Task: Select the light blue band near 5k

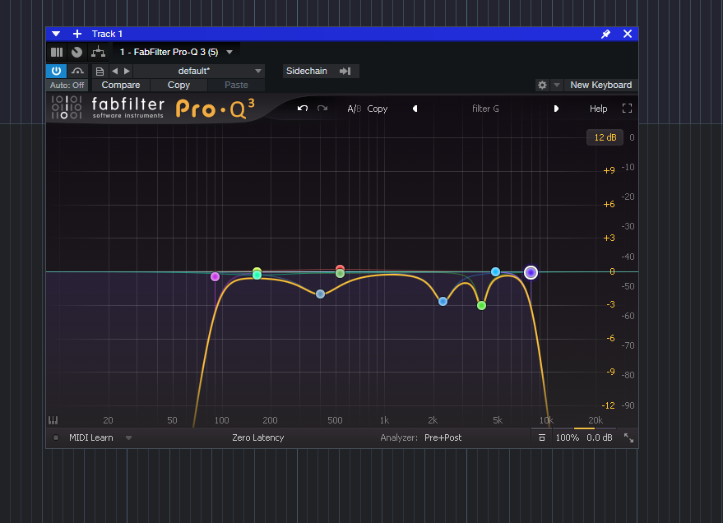Action: pyautogui.click(x=495, y=272)
